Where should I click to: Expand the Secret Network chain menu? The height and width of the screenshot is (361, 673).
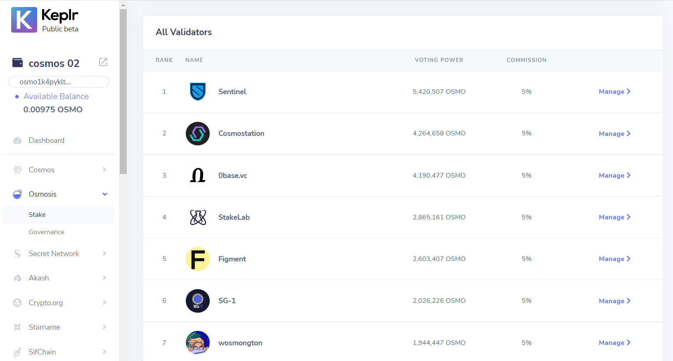click(104, 254)
